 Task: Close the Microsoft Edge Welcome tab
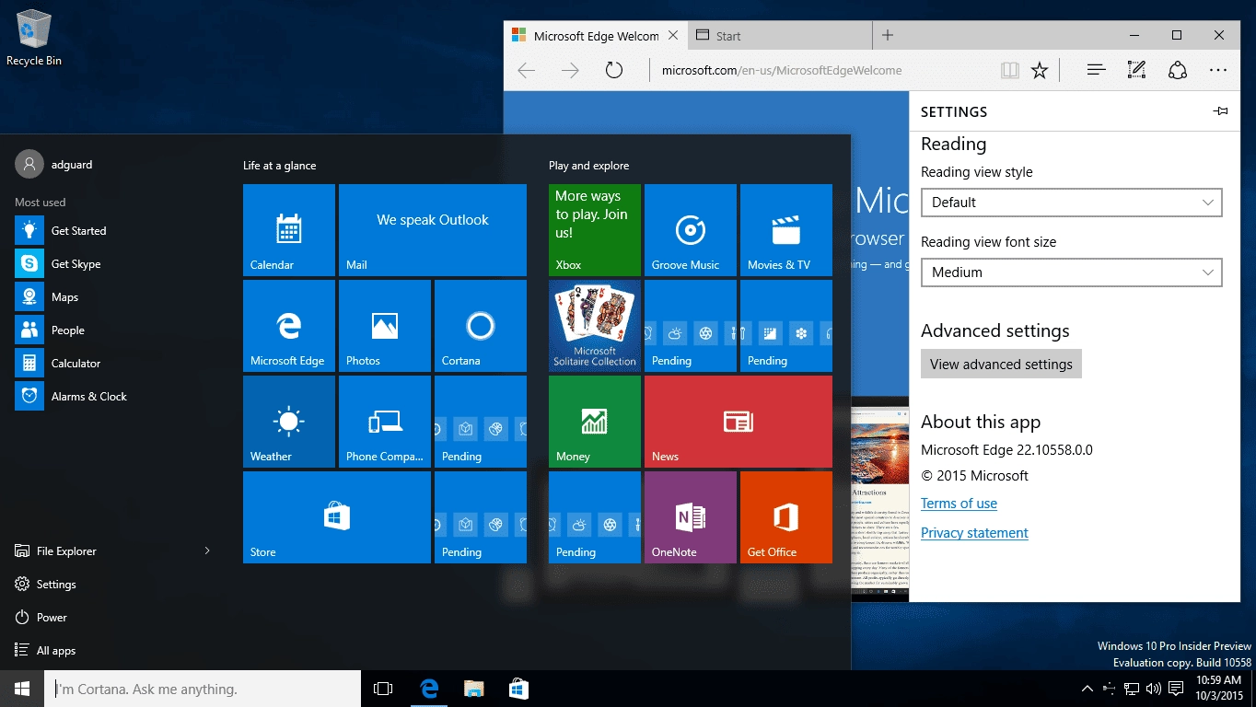672,36
